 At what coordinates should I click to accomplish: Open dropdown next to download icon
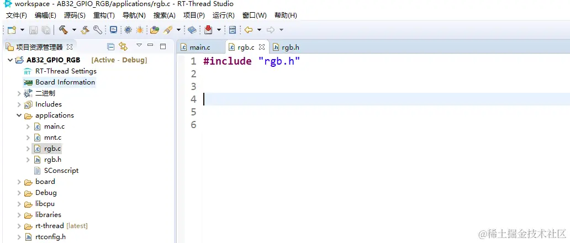click(x=219, y=30)
